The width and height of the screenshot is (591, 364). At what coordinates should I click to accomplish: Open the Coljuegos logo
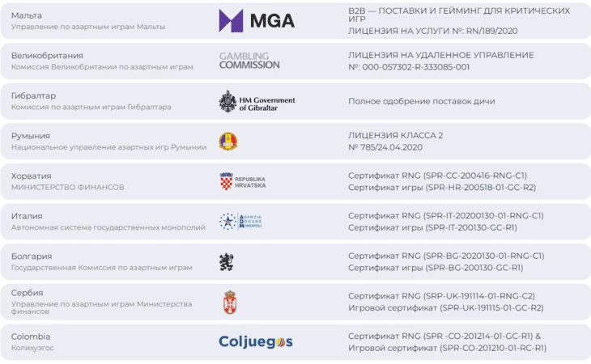(x=256, y=342)
